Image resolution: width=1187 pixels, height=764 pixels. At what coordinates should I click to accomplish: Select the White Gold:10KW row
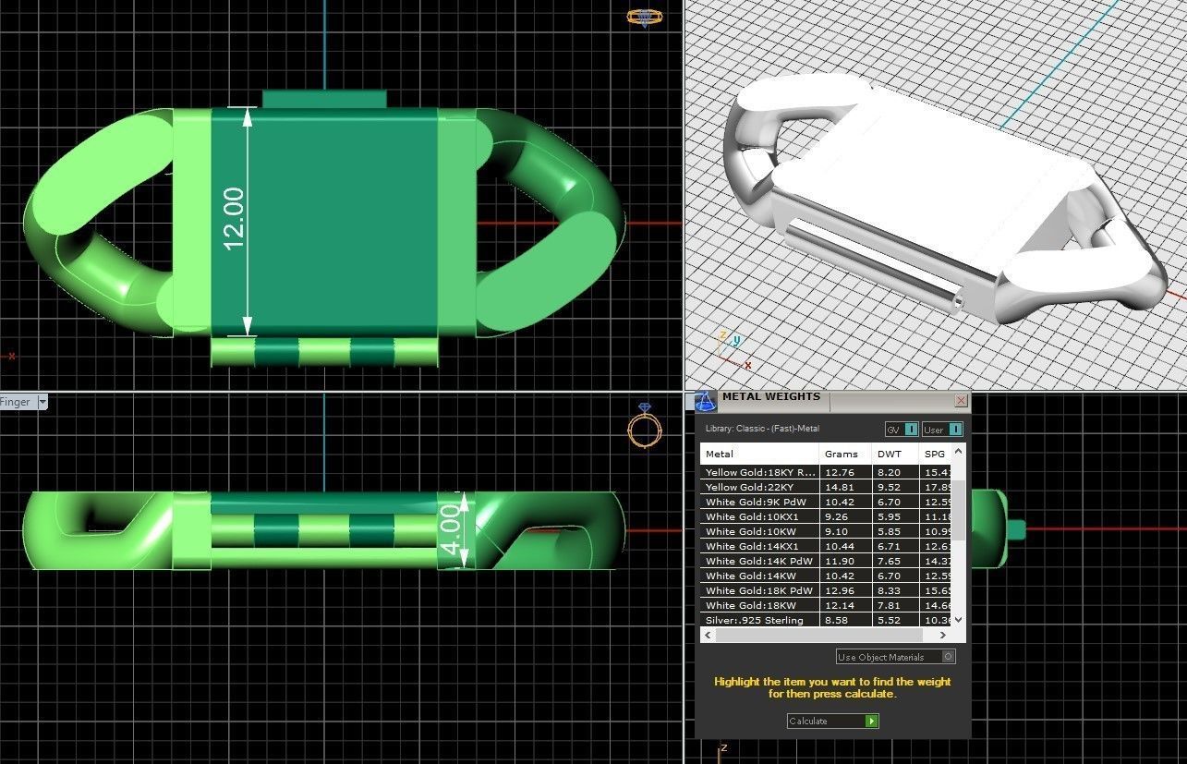point(826,532)
